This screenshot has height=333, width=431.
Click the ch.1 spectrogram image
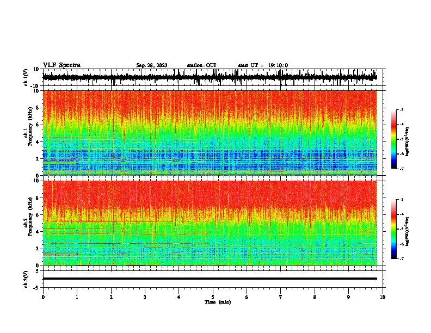click(210, 133)
